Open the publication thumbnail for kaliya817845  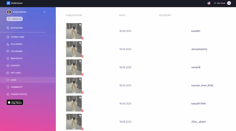click(x=74, y=103)
